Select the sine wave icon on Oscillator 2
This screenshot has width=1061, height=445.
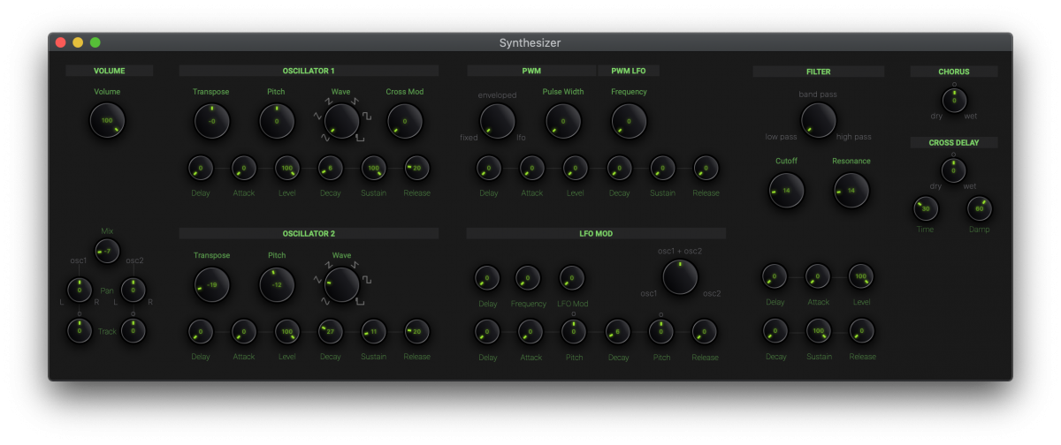coord(325,302)
